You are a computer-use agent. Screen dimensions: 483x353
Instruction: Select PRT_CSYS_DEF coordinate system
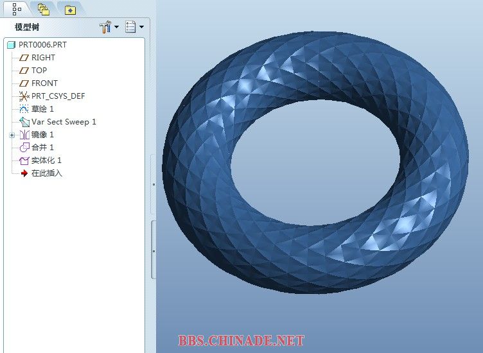[58, 96]
